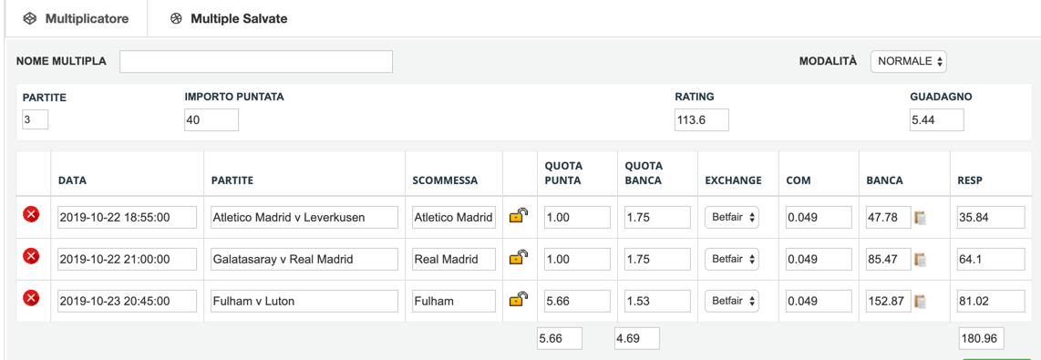Click the Multiple Salvate tab ball icon

pyautogui.click(x=175, y=18)
